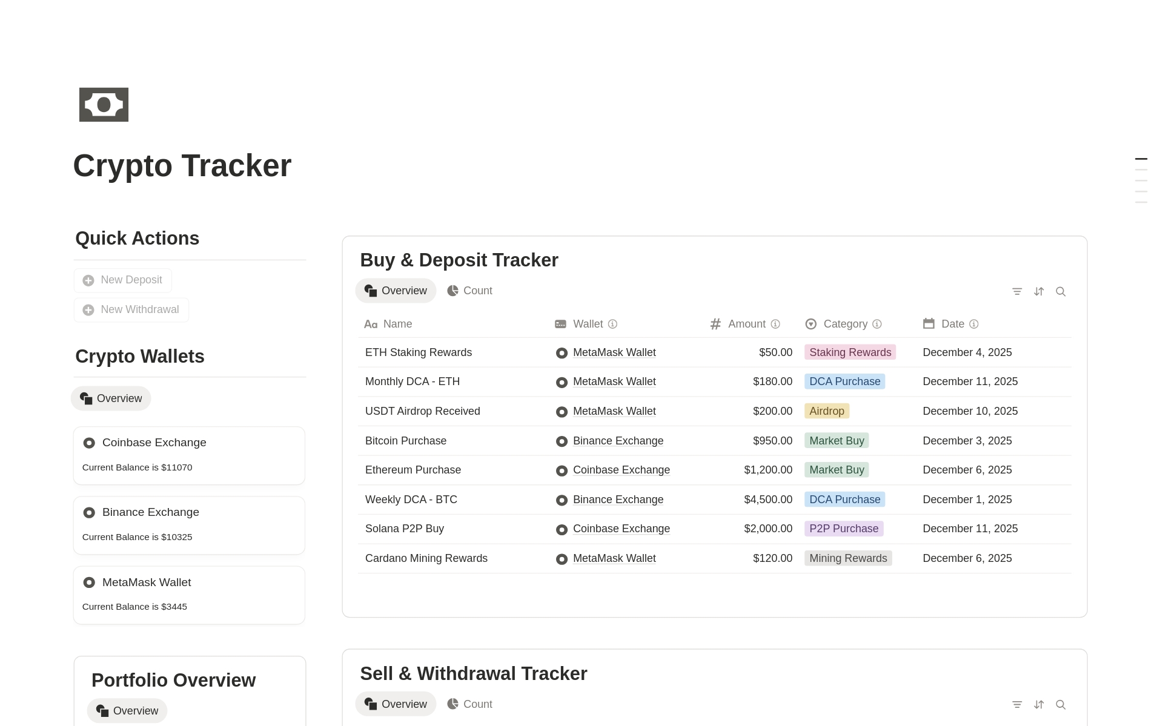1163x726 pixels.
Task: Open Binance Exchange link in Bitcoin Purchase row
Action: click(618, 441)
